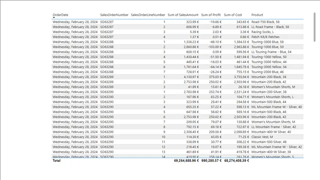Sort by the OrderDate column header
320x180 pixels.
pos(60,15)
